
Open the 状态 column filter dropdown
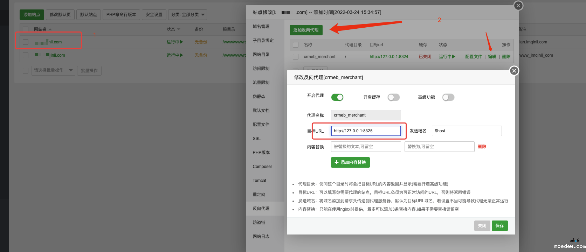[179, 29]
